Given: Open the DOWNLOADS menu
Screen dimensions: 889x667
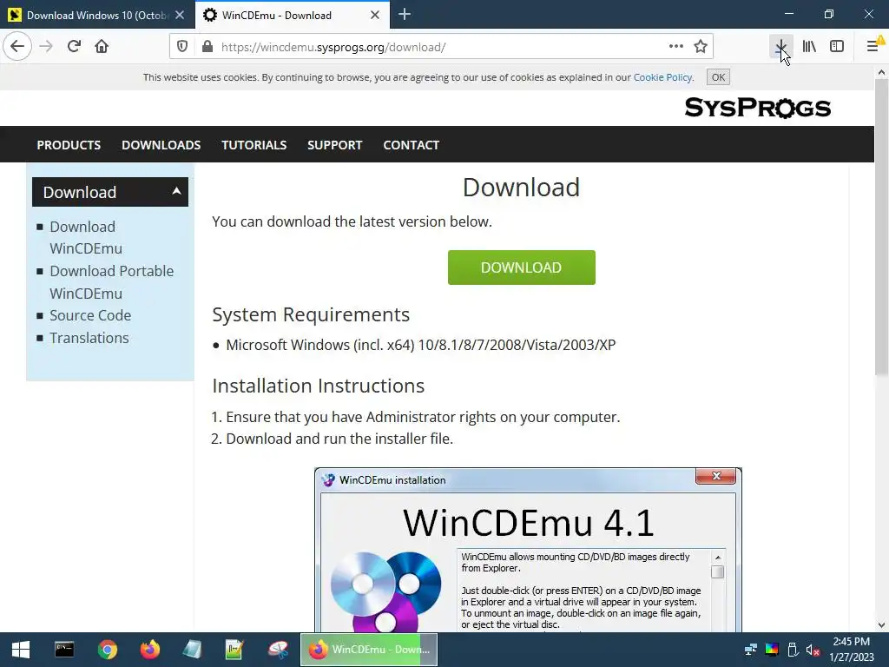Looking at the screenshot, I should pyautogui.click(x=161, y=145).
